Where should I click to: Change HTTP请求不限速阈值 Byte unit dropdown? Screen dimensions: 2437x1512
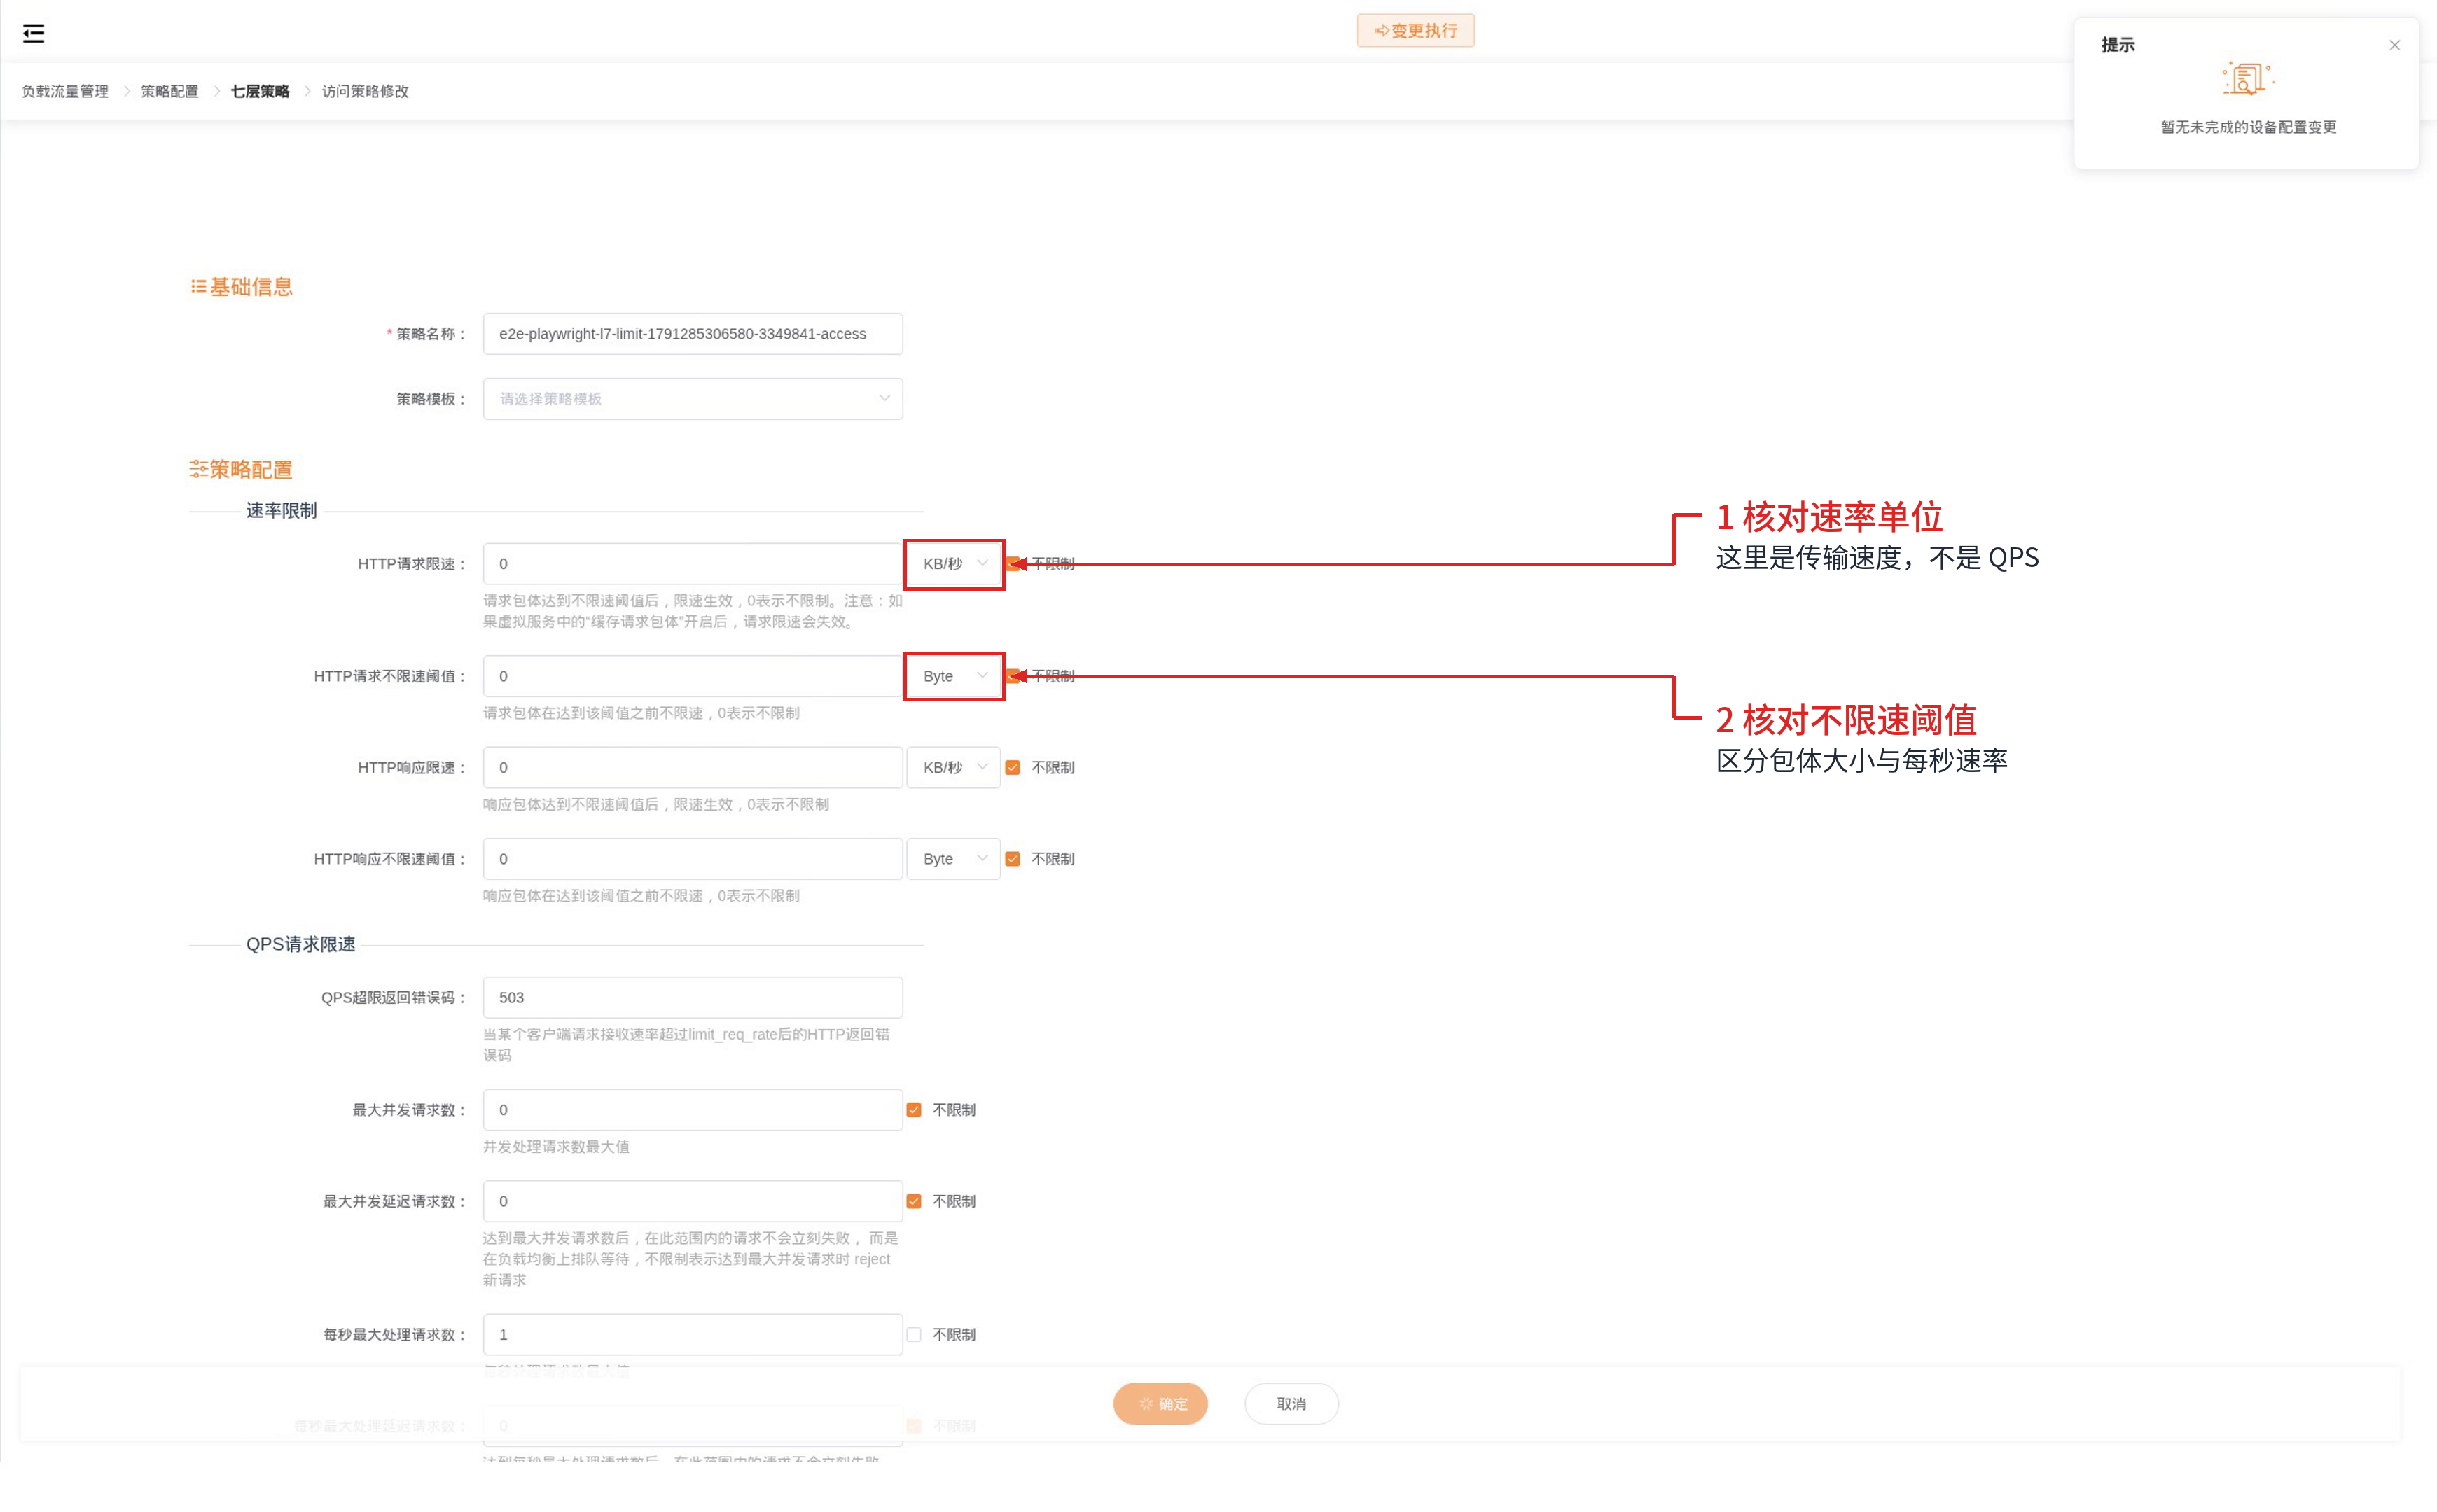[x=953, y=676]
